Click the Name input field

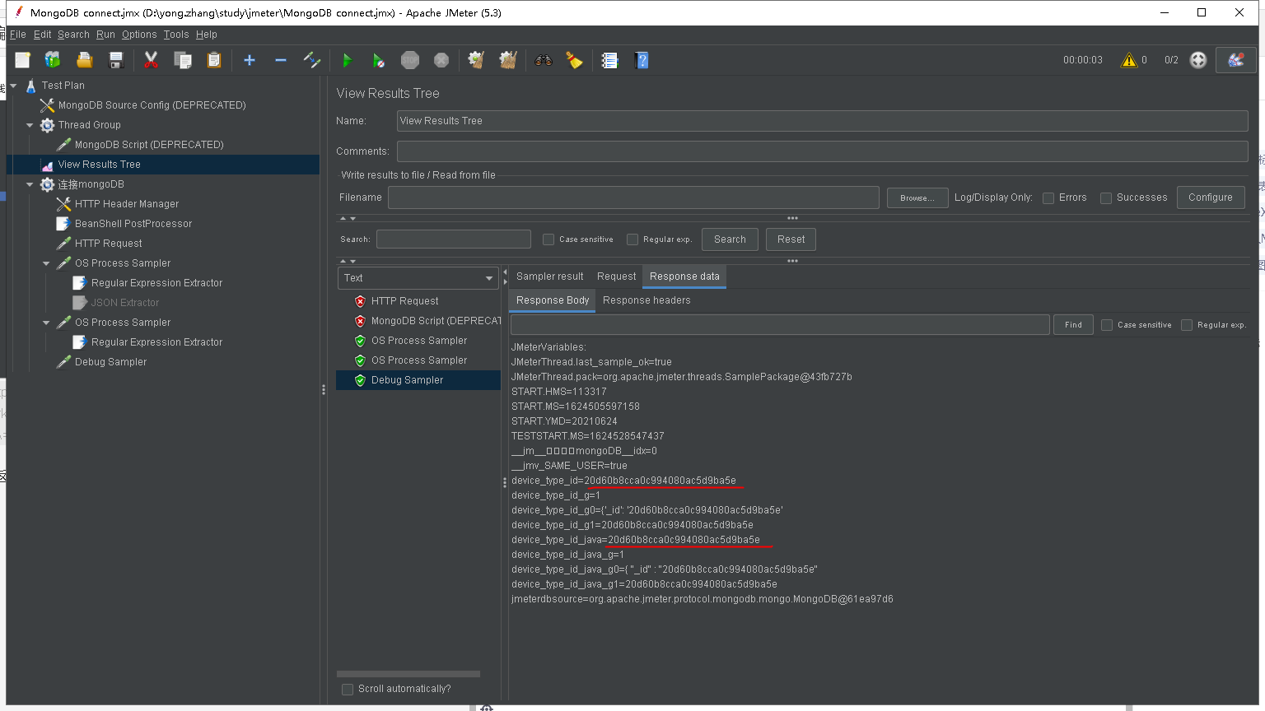(x=822, y=121)
